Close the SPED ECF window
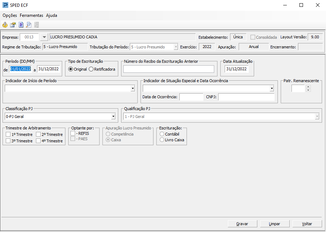Viewport: 326px width, 232px height. [x=318, y=5]
